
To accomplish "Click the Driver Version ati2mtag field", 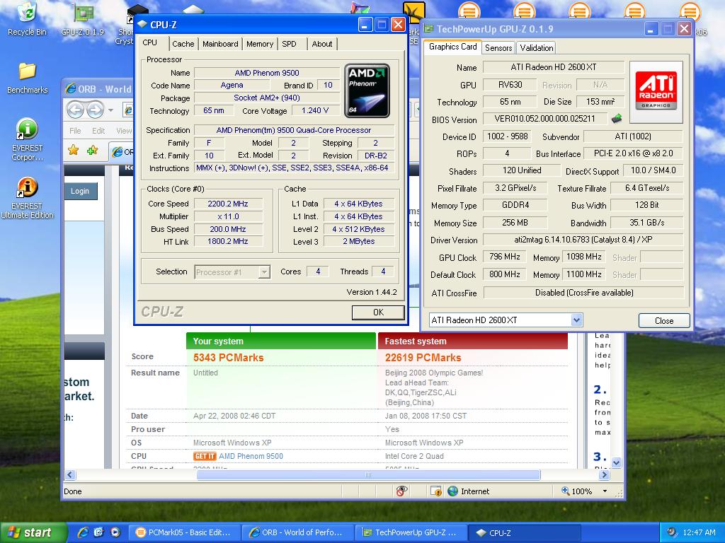I will (583, 240).
